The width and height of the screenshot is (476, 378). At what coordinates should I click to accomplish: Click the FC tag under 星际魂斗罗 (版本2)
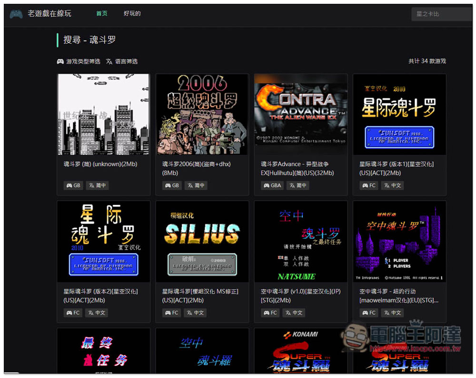[73, 313]
